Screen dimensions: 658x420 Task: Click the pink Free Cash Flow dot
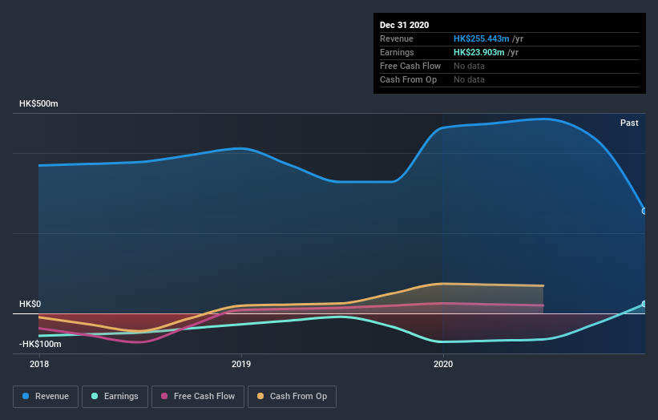(x=164, y=396)
